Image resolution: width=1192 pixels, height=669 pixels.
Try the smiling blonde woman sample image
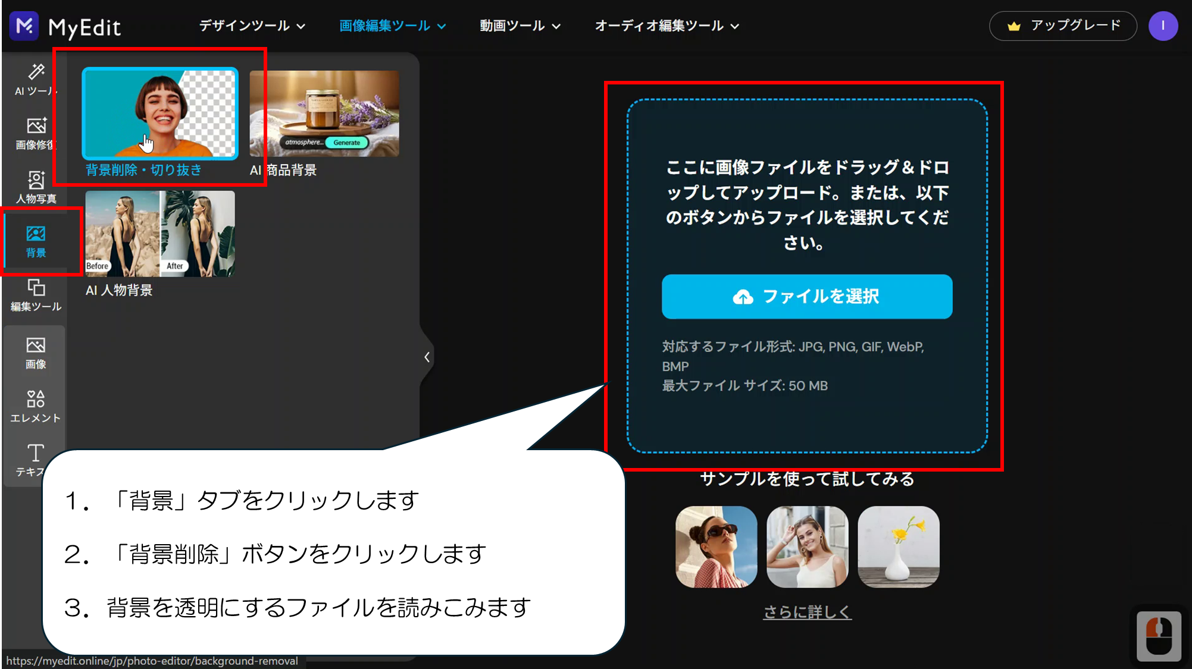[808, 547]
